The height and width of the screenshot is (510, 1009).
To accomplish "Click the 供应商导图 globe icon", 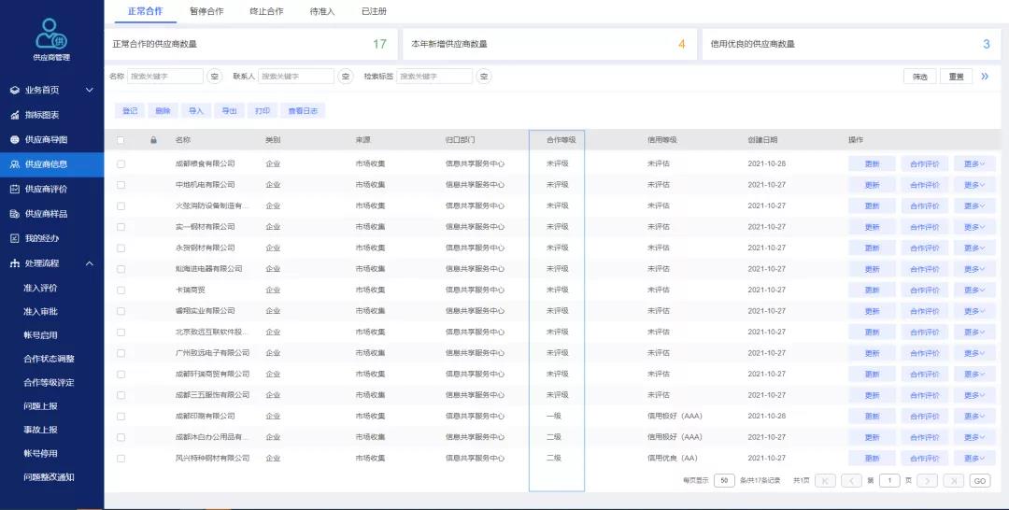I will tap(15, 139).
